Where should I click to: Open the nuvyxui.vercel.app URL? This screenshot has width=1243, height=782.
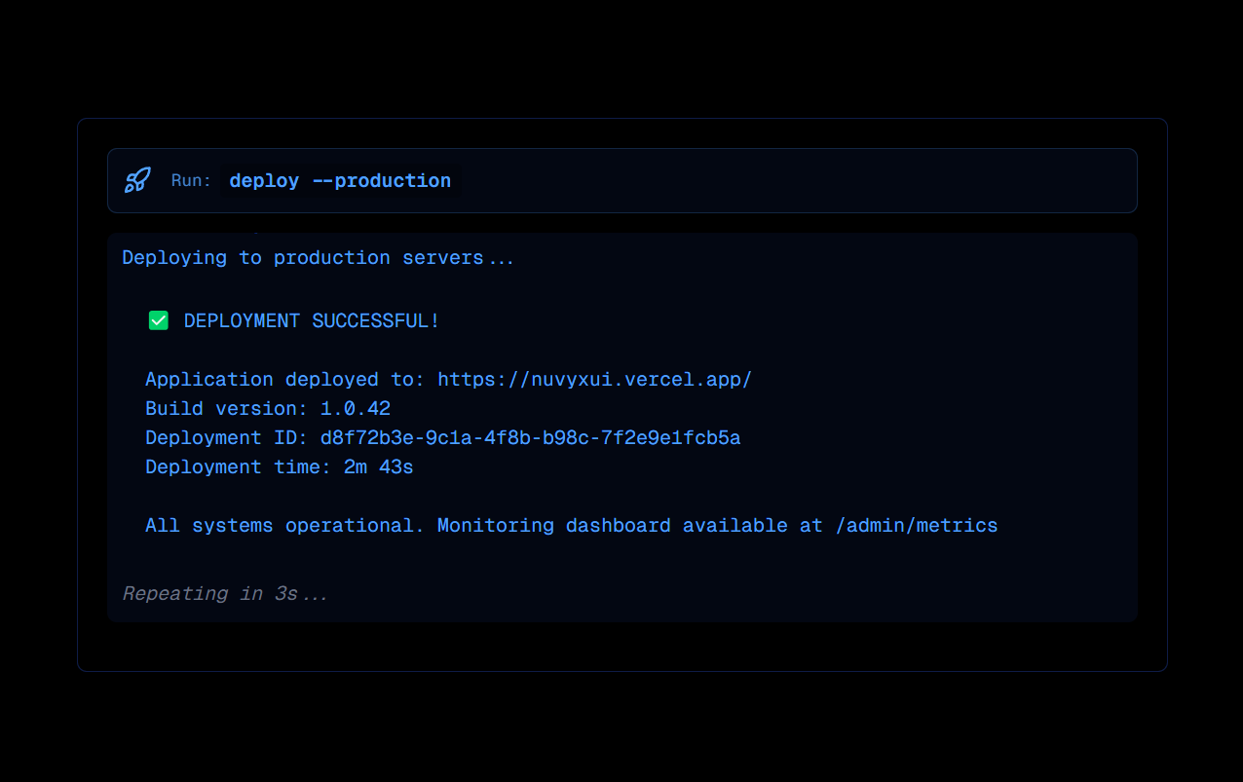[594, 380]
